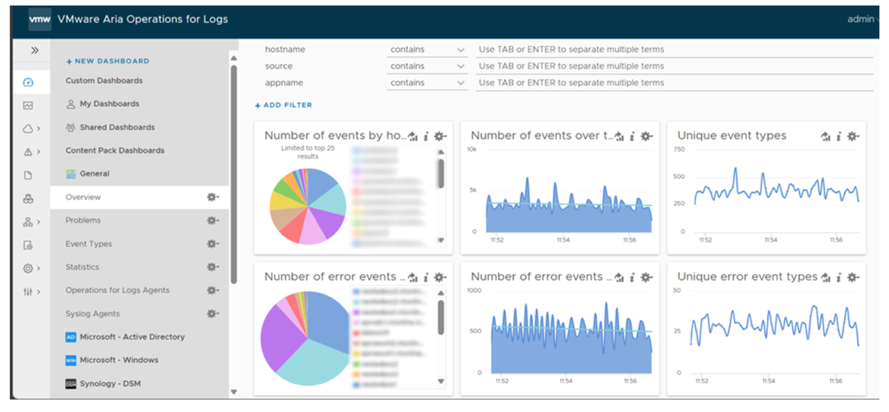
Task: Show info for the error events line chart widget
Action: pyautogui.click(x=632, y=278)
